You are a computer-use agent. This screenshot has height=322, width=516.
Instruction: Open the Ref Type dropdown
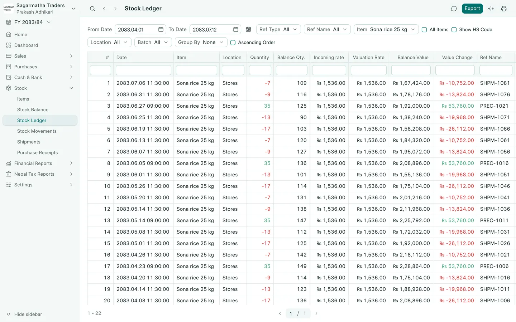click(x=278, y=29)
